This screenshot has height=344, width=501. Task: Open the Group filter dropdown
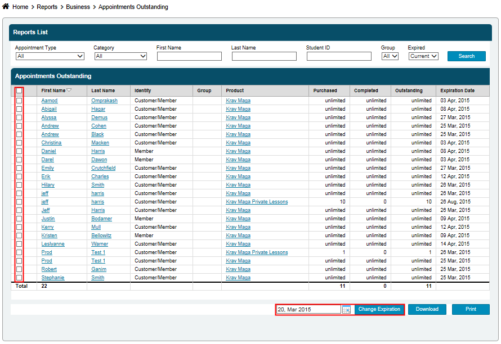[390, 56]
